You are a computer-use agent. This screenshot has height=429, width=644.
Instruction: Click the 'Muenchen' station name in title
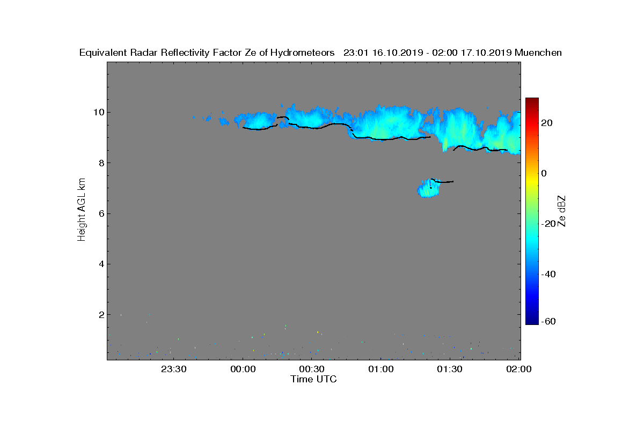point(538,53)
